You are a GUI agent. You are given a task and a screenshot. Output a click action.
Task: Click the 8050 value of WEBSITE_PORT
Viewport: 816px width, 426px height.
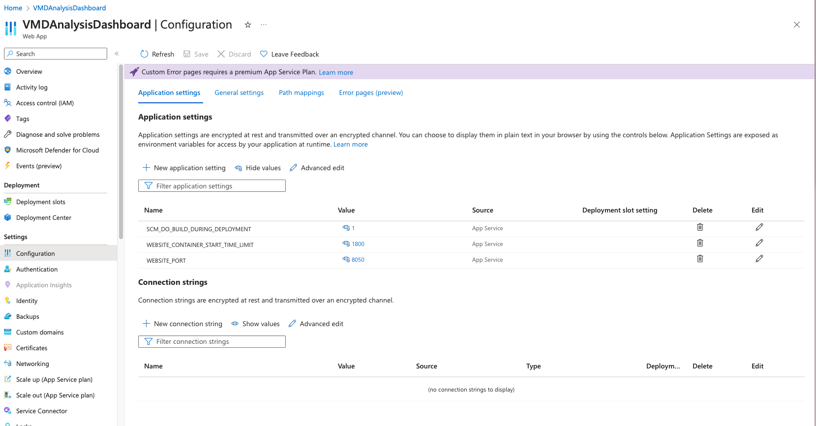point(358,260)
